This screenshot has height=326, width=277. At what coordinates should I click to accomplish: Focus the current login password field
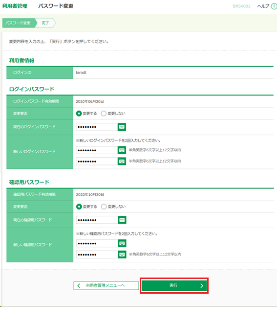tap(97, 127)
